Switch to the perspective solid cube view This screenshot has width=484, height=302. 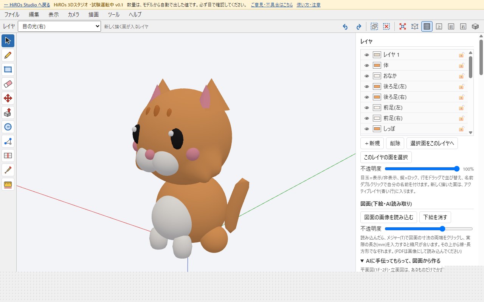pyautogui.click(x=475, y=26)
